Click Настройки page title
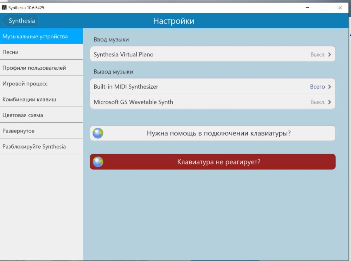 coord(174,21)
